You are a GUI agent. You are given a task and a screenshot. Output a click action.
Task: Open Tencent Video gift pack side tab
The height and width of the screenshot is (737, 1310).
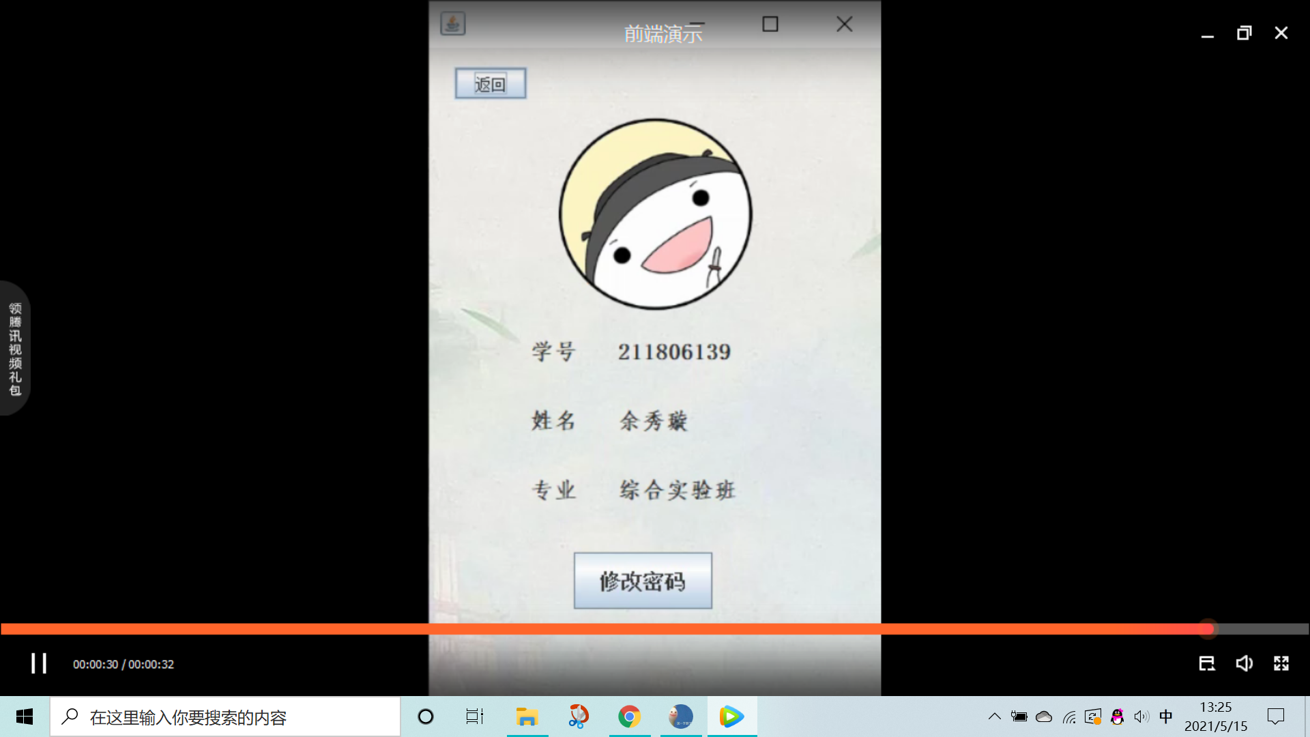click(15, 349)
